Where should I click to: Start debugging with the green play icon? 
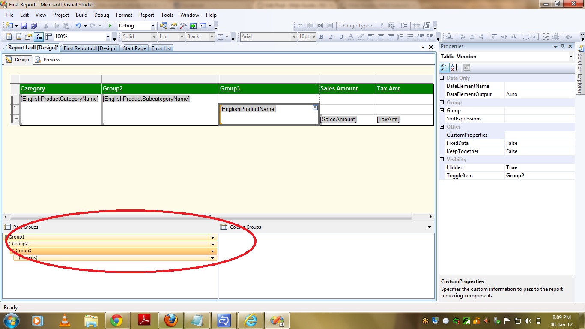[x=110, y=26]
